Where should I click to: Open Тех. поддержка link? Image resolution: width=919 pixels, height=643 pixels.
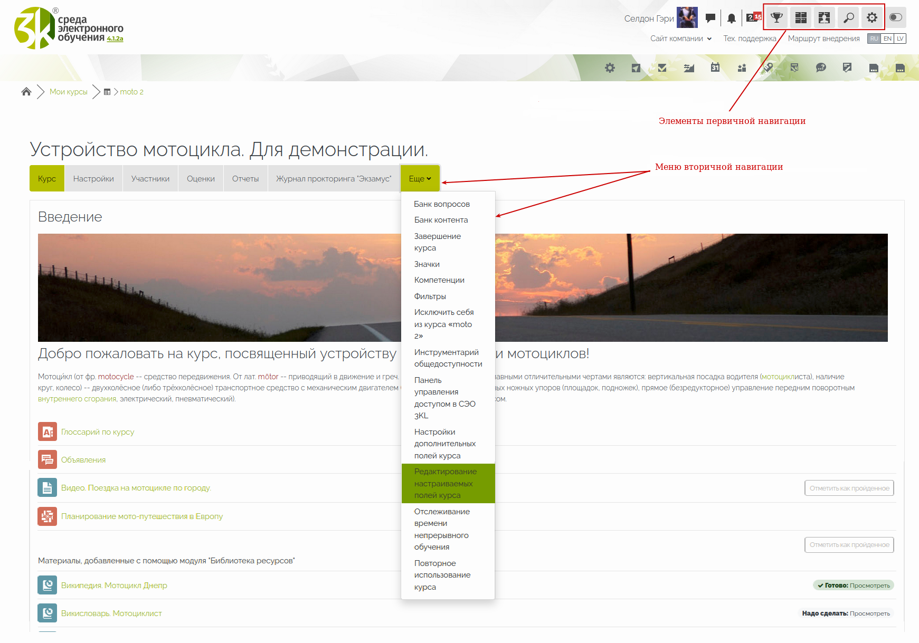pyautogui.click(x=750, y=39)
